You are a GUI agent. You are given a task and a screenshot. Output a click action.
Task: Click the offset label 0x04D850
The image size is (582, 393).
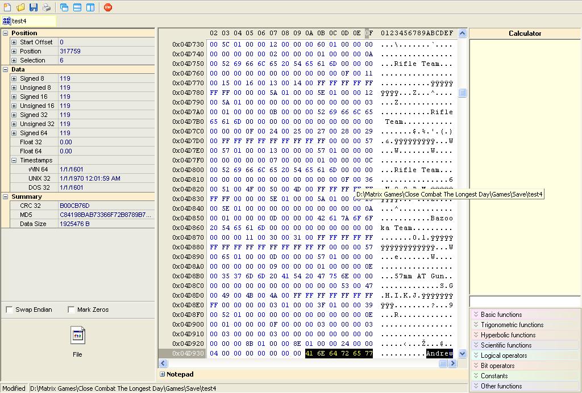[188, 218]
